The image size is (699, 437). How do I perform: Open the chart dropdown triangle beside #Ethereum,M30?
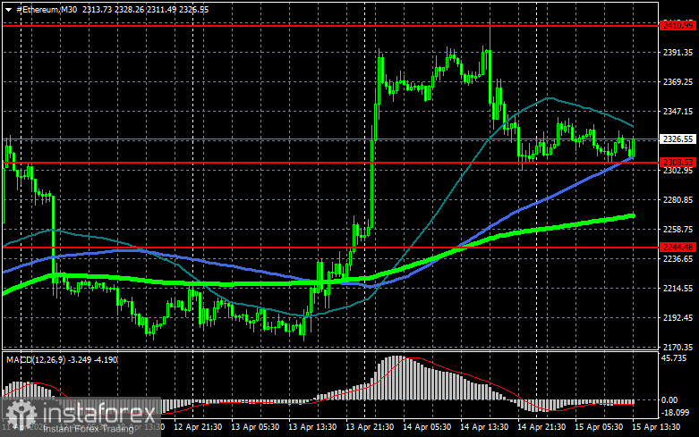pyautogui.click(x=8, y=9)
